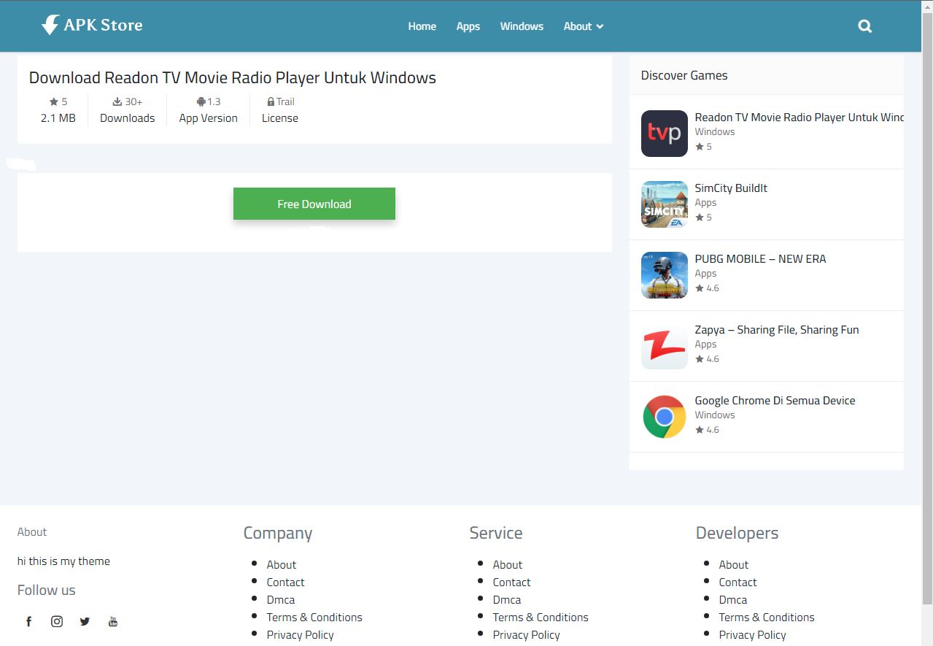Open the Instagram social icon
Image resolution: width=933 pixels, height=646 pixels.
57,622
